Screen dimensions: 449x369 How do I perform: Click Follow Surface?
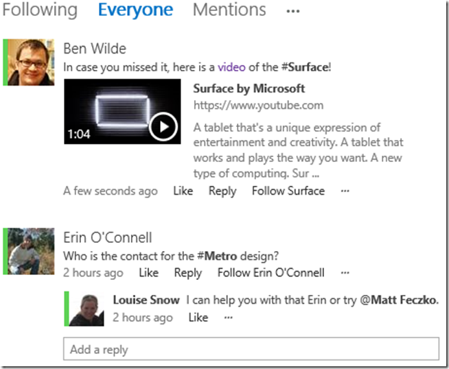point(288,191)
